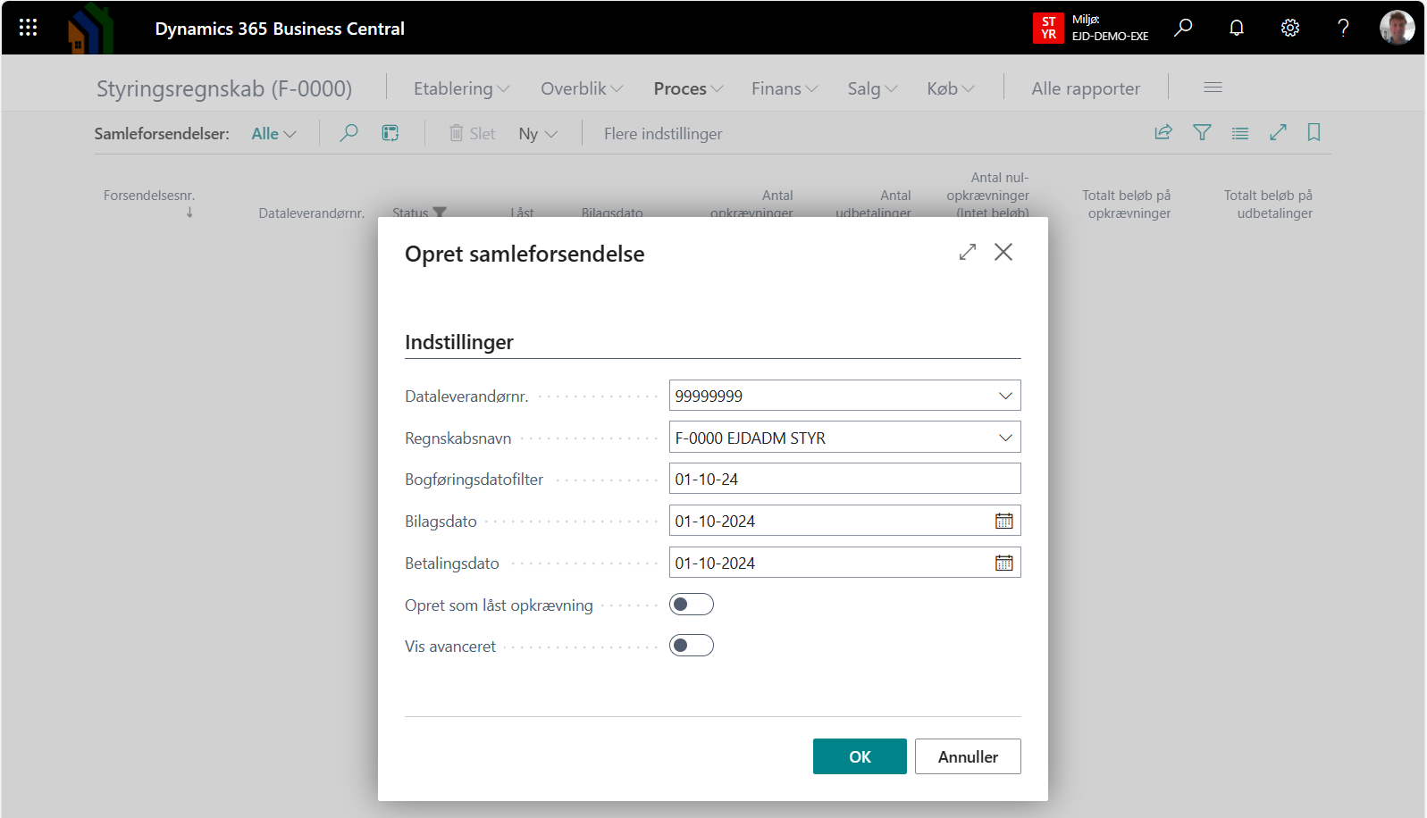Click the help question mark icon
Viewport: 1427px width, 818px height.
(x=1342, y=28)
